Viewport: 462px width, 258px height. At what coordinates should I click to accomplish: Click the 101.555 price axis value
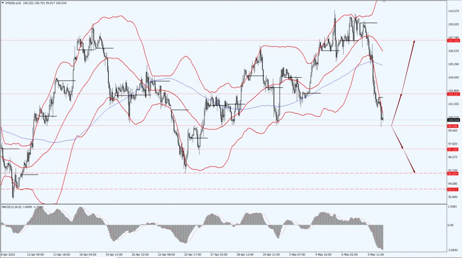pyautogui.click(x=453, y=104)
